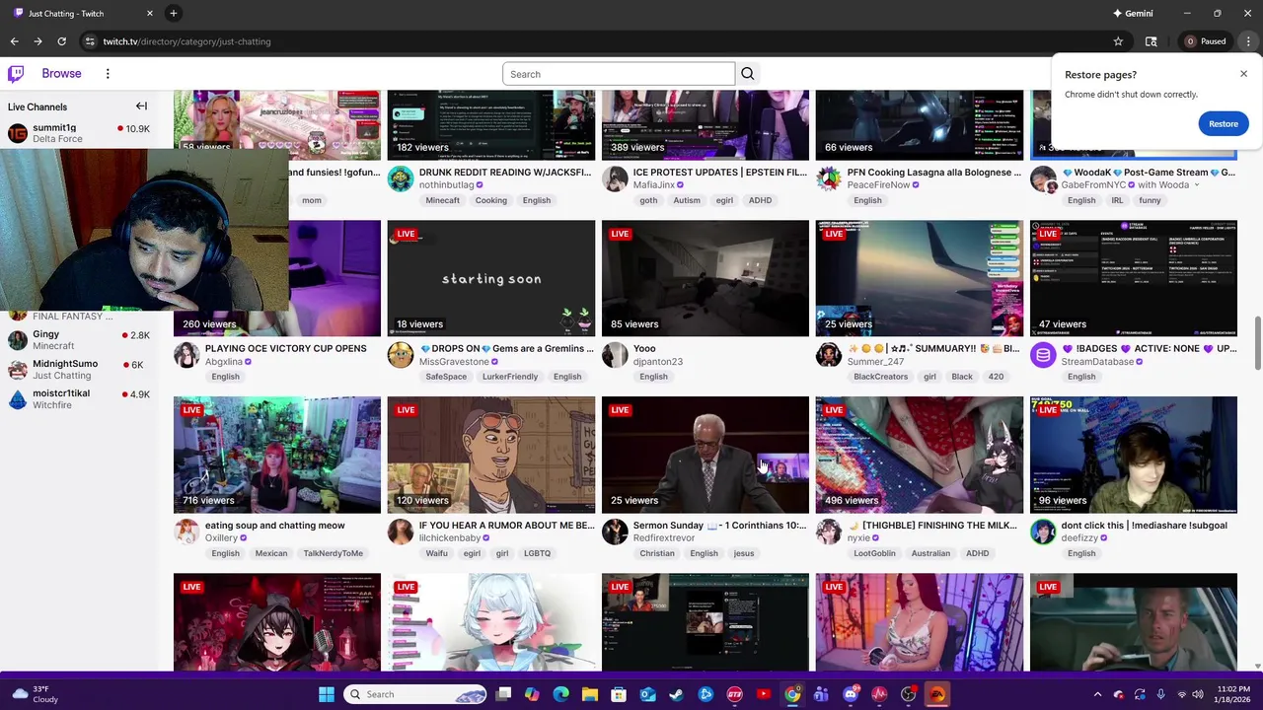Collapse the Live Channels sidebar
Image resolution: width=1263 pixels, height=710 pixels.
[x=141, y=106]
